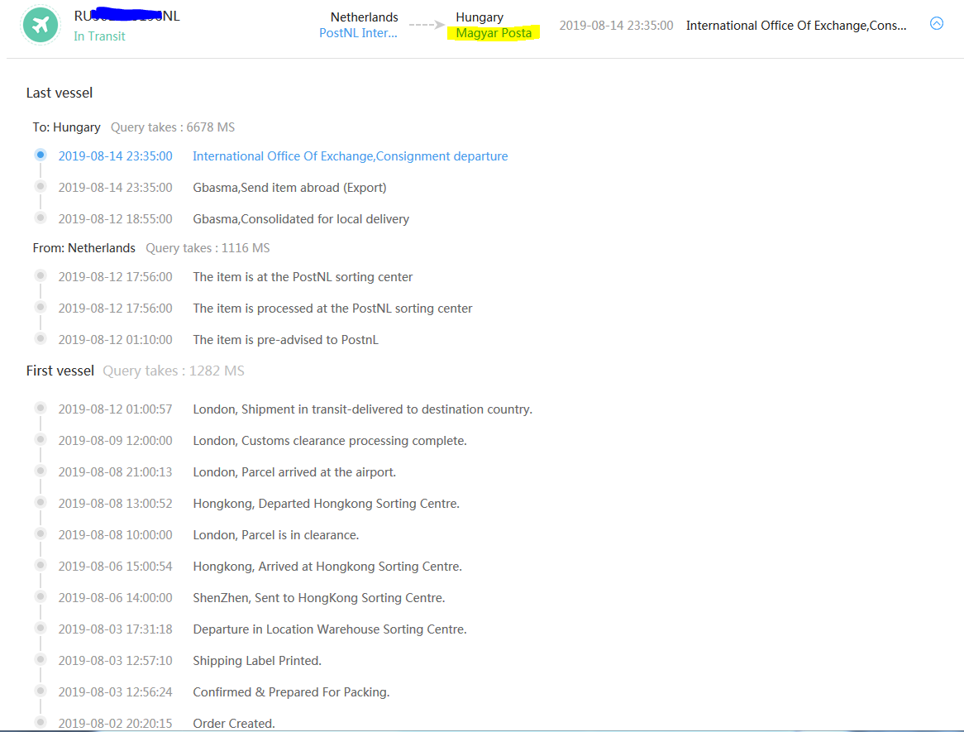
Task: Click the blue dot marker for the latest event
Action: click(x=41, y=155)
